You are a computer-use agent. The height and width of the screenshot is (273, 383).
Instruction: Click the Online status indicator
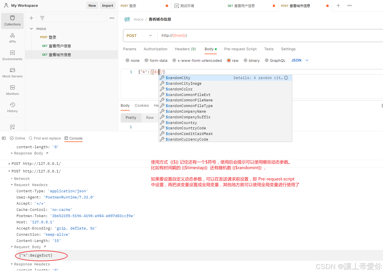click(18, 138)
